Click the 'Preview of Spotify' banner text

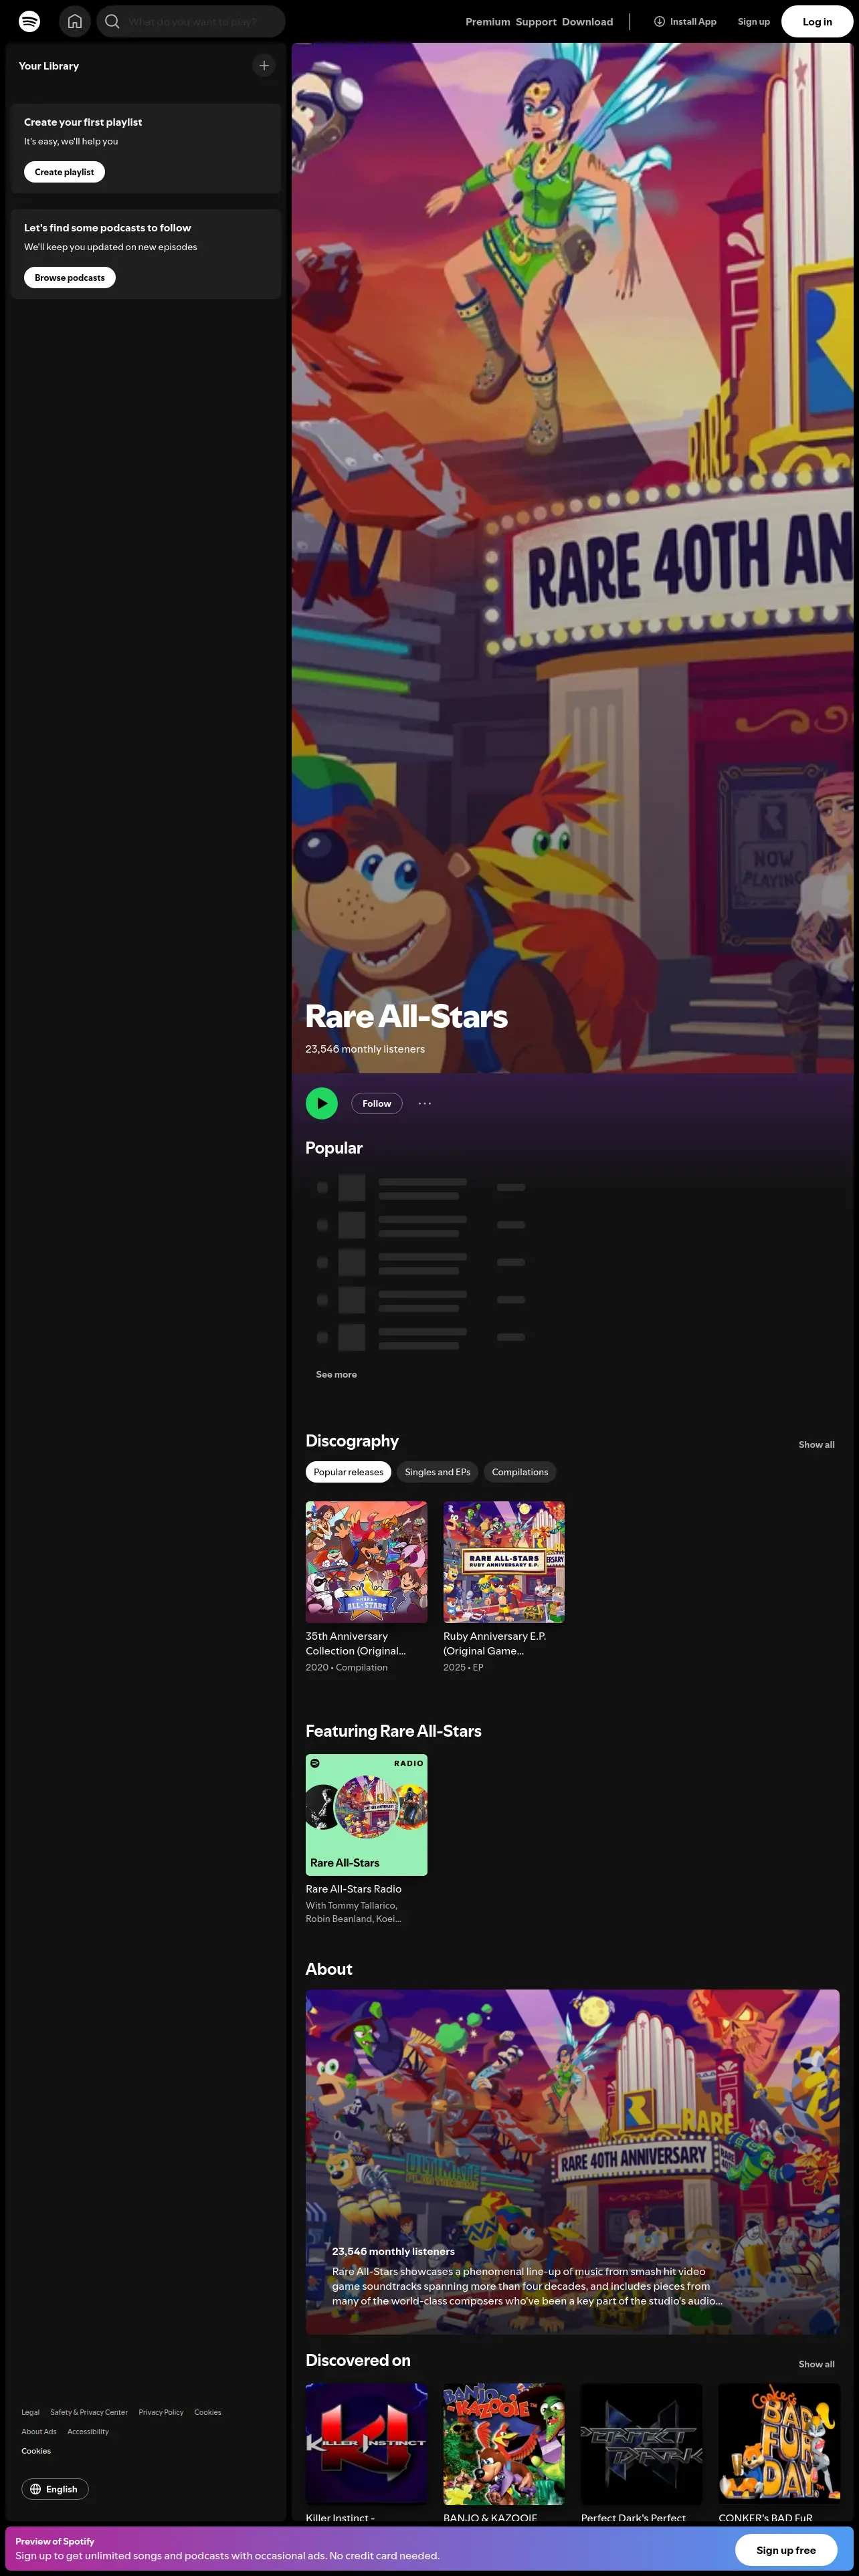click(x=55, y=2541)
